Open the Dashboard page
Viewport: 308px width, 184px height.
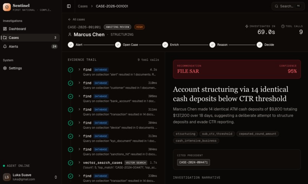point(30,29)
